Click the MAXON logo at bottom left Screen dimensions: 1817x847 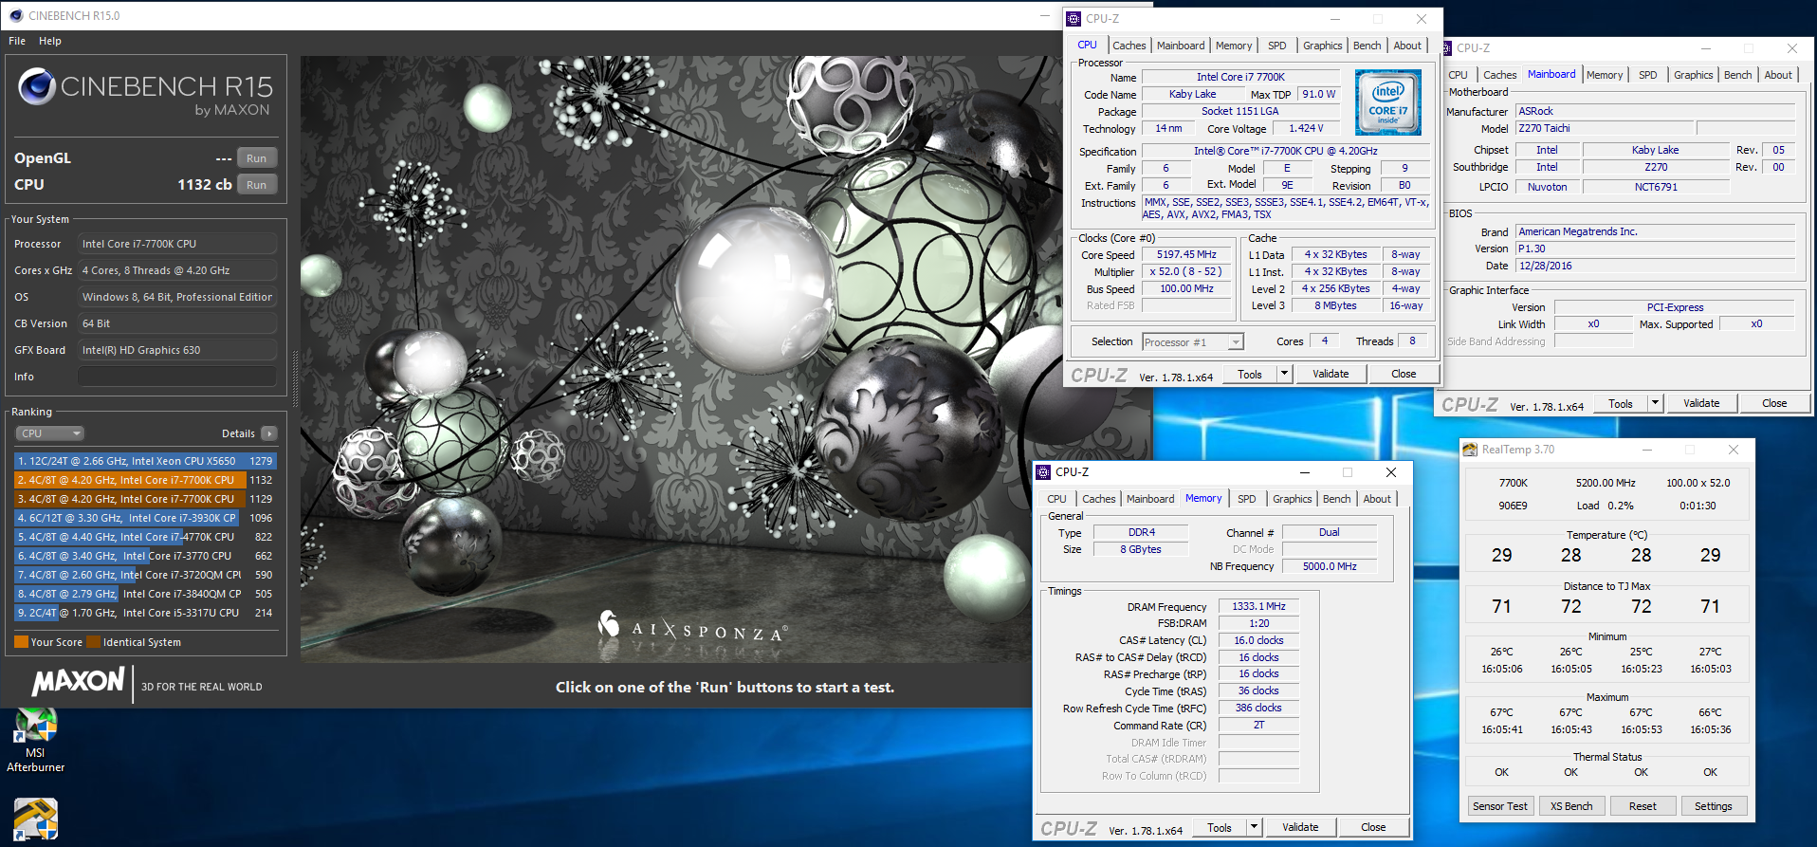tap(79, 681)
